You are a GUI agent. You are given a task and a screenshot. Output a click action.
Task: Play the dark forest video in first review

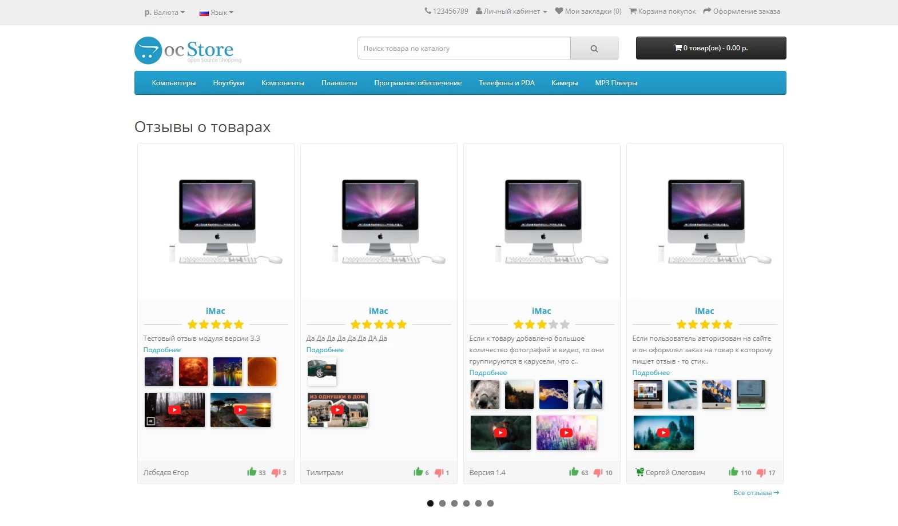pyautogui.click(x=174, y=410)
